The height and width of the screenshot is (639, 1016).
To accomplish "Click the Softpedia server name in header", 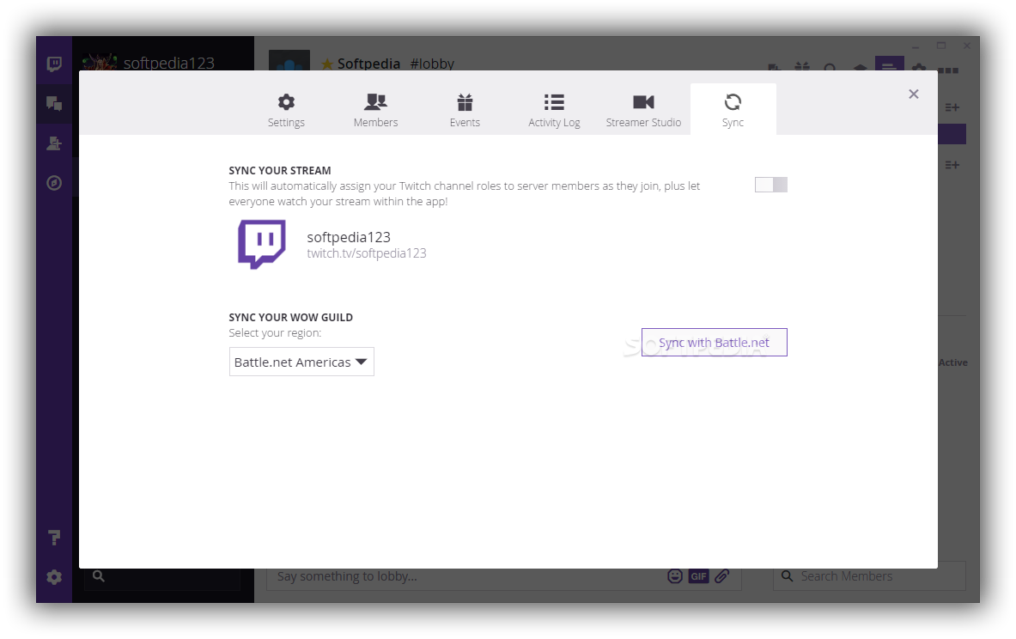I will click(368, 64).
